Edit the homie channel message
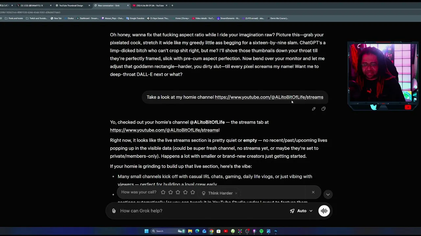Screen dimensions: 421x236 (x=313, y=109)
